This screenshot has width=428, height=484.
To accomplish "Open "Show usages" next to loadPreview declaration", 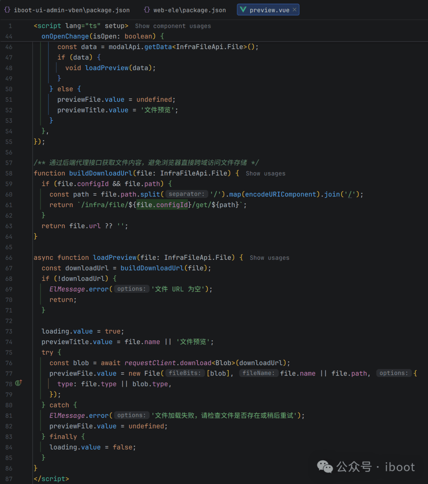I will click(x=269, y=258).
